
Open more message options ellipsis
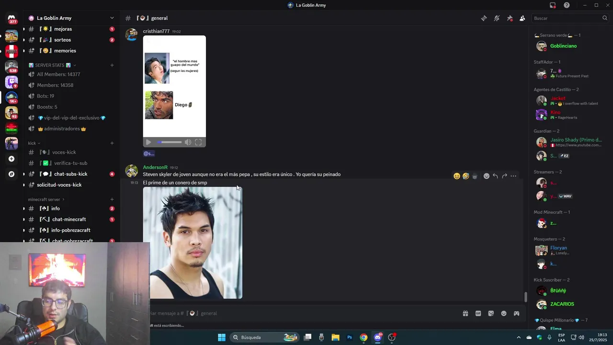pos(513,176)
